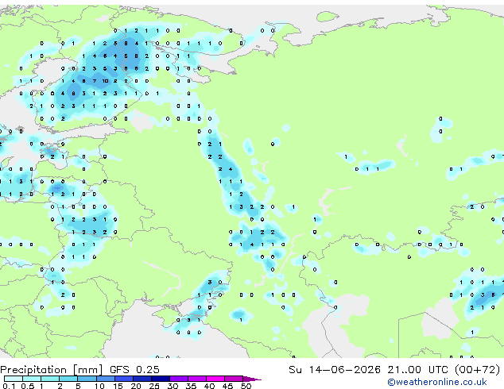
Task: Click the legend swatch between 15 and 20
Action: pyautogui.click(x=123, y=379)
